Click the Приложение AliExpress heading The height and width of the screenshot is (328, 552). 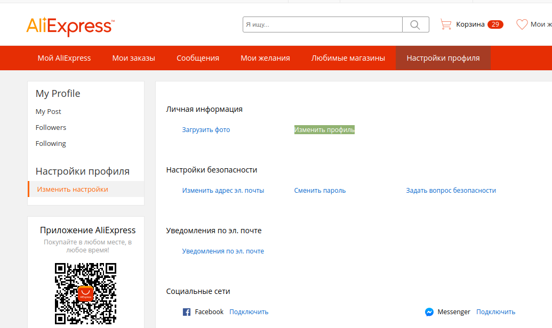tap(87, 230)
